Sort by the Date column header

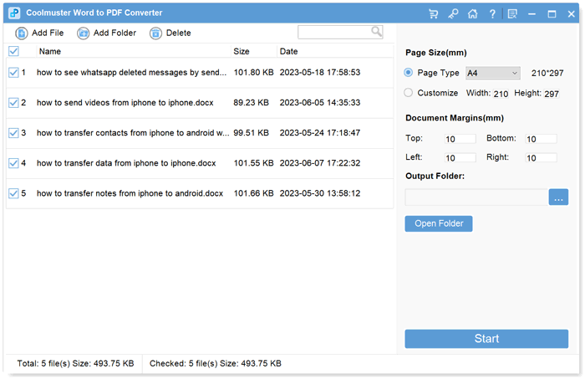pyautogui.click(x=289, y=51)
